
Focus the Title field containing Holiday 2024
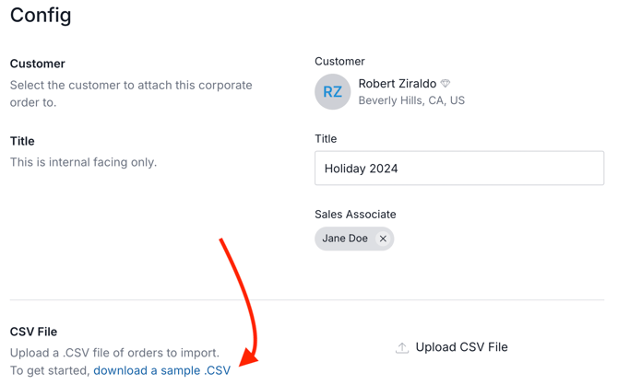pos(458,169)
